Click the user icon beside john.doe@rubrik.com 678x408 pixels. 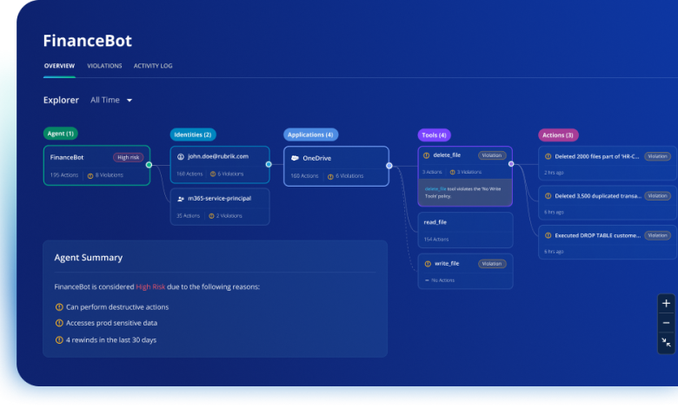[181, 157]
